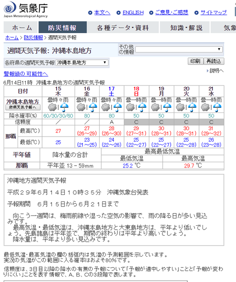Open the 各種データ・資料 tab
236x282 pixels.
[123, 27]
